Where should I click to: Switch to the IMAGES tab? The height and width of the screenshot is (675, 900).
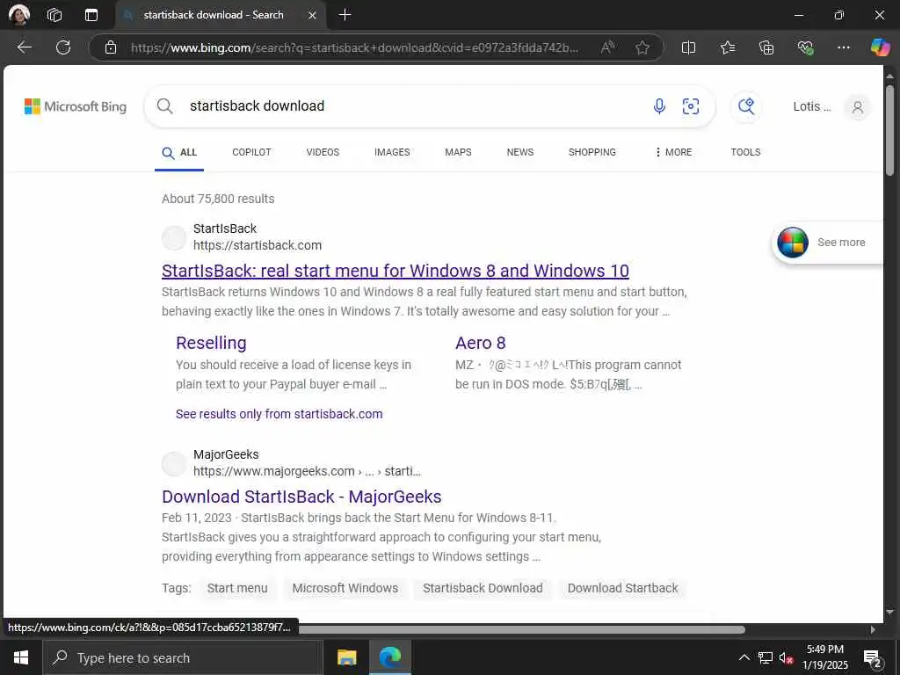click(392, 152)
